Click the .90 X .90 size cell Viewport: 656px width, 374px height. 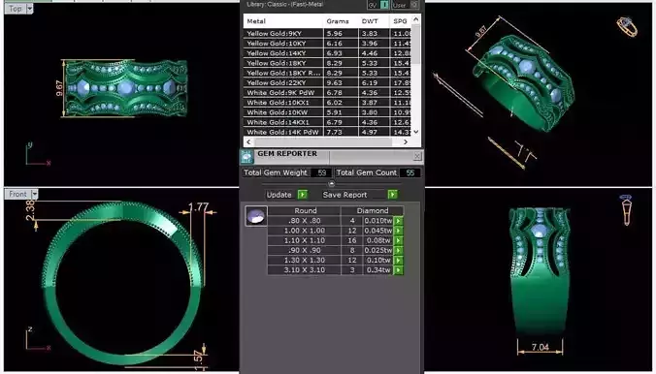pos(305,250)
